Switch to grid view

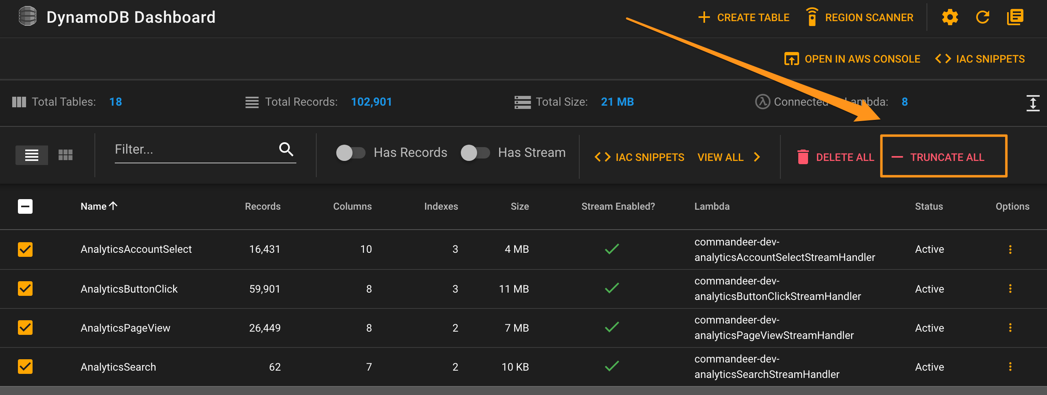(66, 155)
